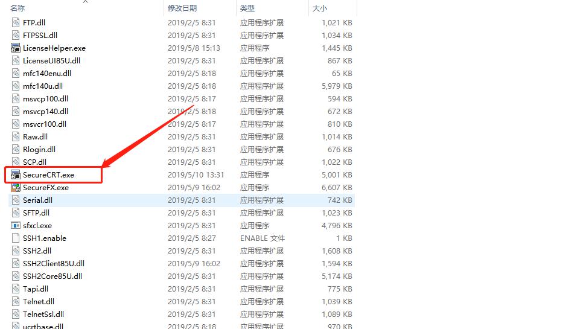This screenshot has width=586, height=329.
Task: Click the sfxcl.exe application icon
Action: [15, 225]
